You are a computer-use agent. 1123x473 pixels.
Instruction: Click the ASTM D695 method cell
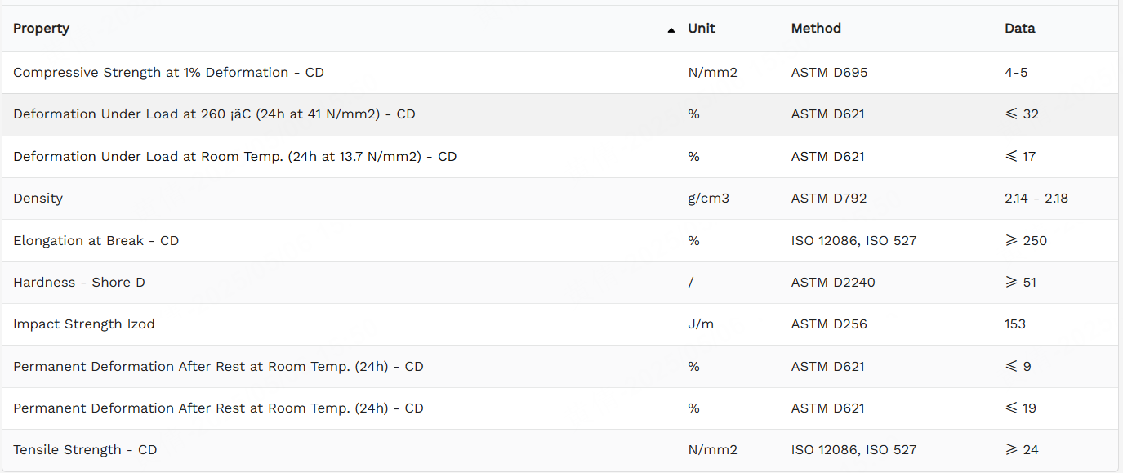pyautogui.click(x=829, y=73)
